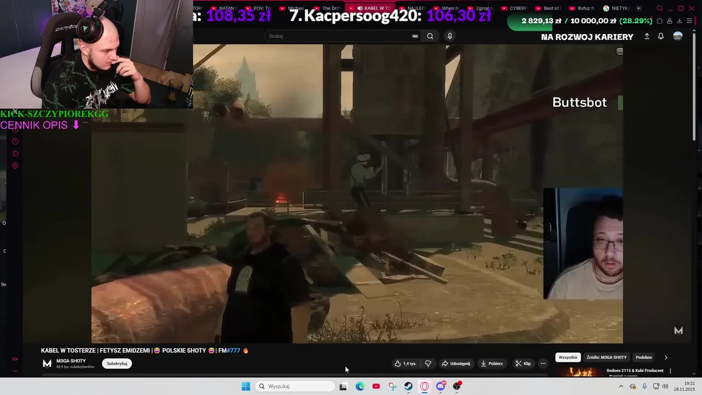The image size is (702, 395).
Task: Select the Źródło: M3GA SHOTY chip
Action: click(x=607, y=357)
